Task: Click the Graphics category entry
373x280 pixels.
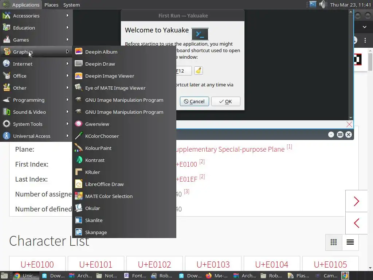Action: [36, 52]
